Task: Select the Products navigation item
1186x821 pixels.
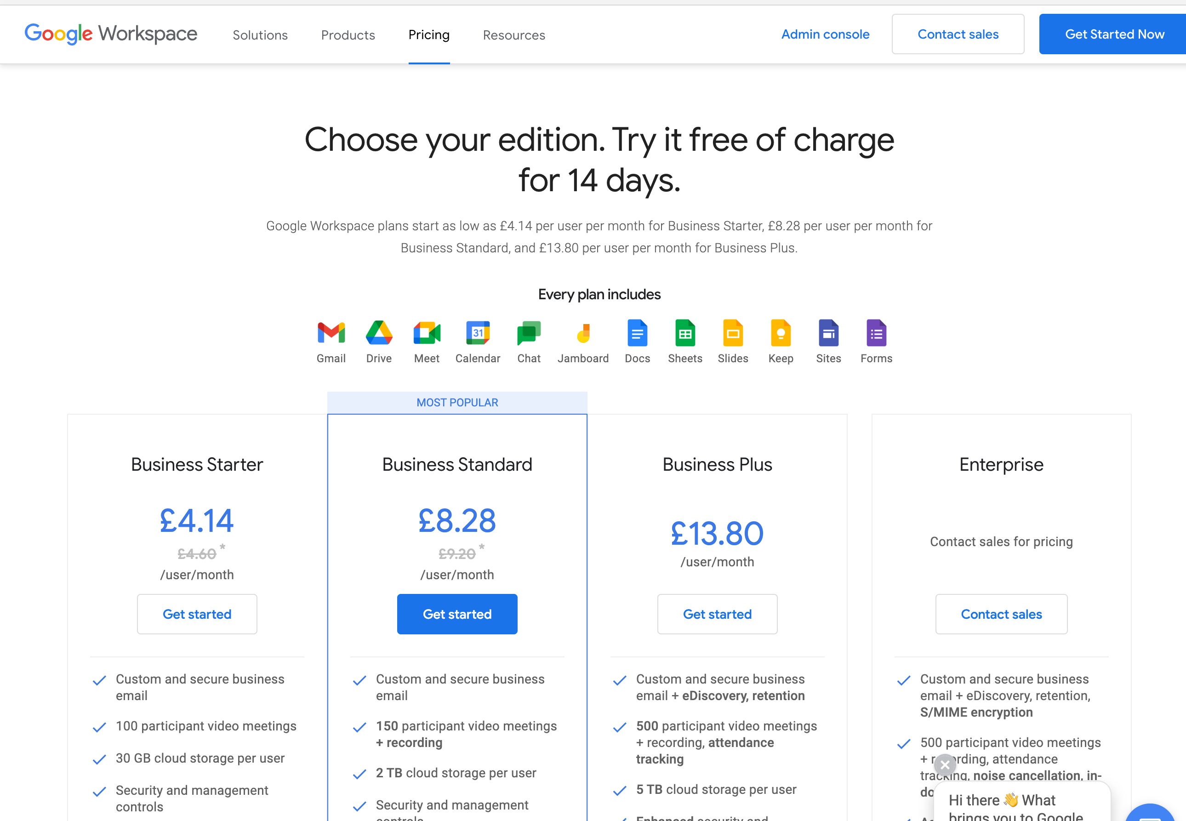Action: (349, 34)
